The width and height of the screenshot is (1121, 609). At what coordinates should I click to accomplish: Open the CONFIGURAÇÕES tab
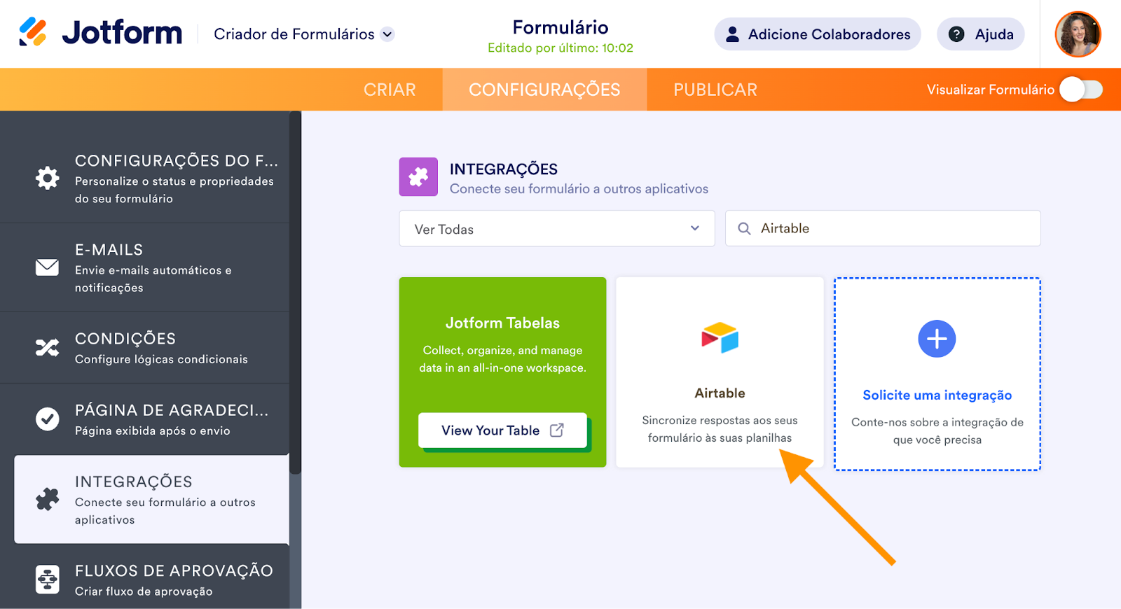[x=544, y=90]
